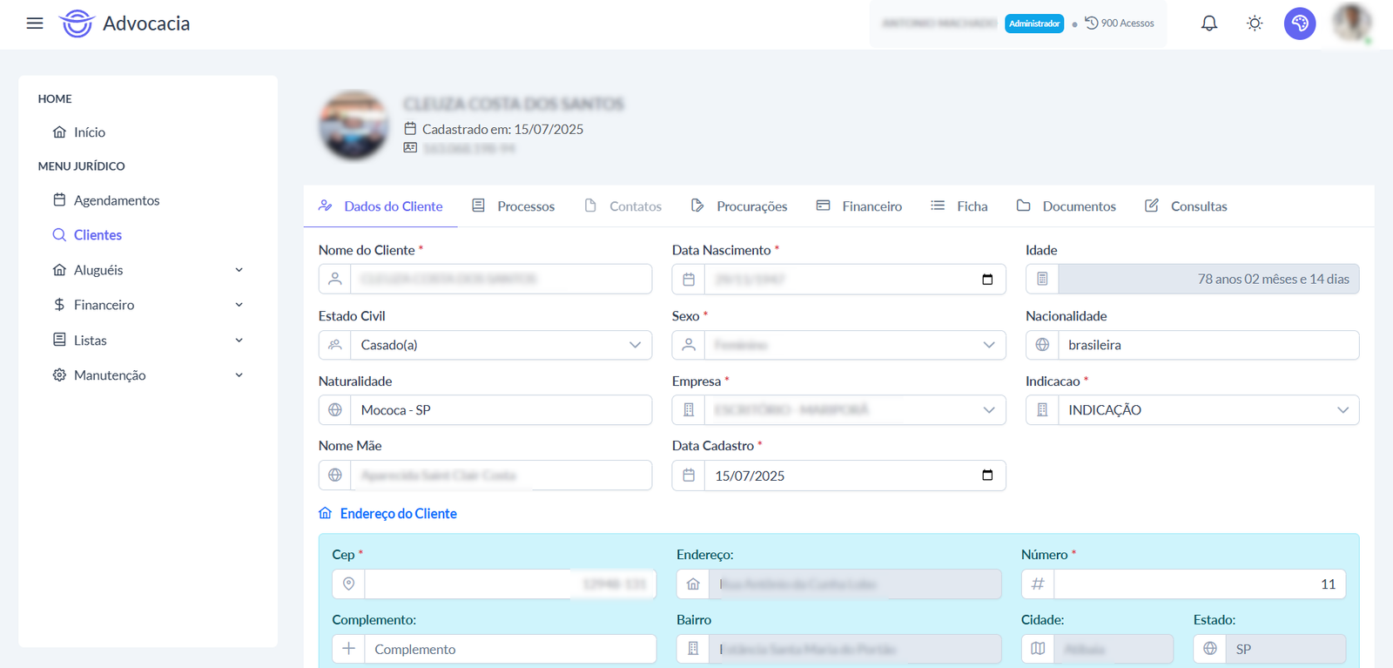Open the Data Cadastro calendar picker

[987, 476]
